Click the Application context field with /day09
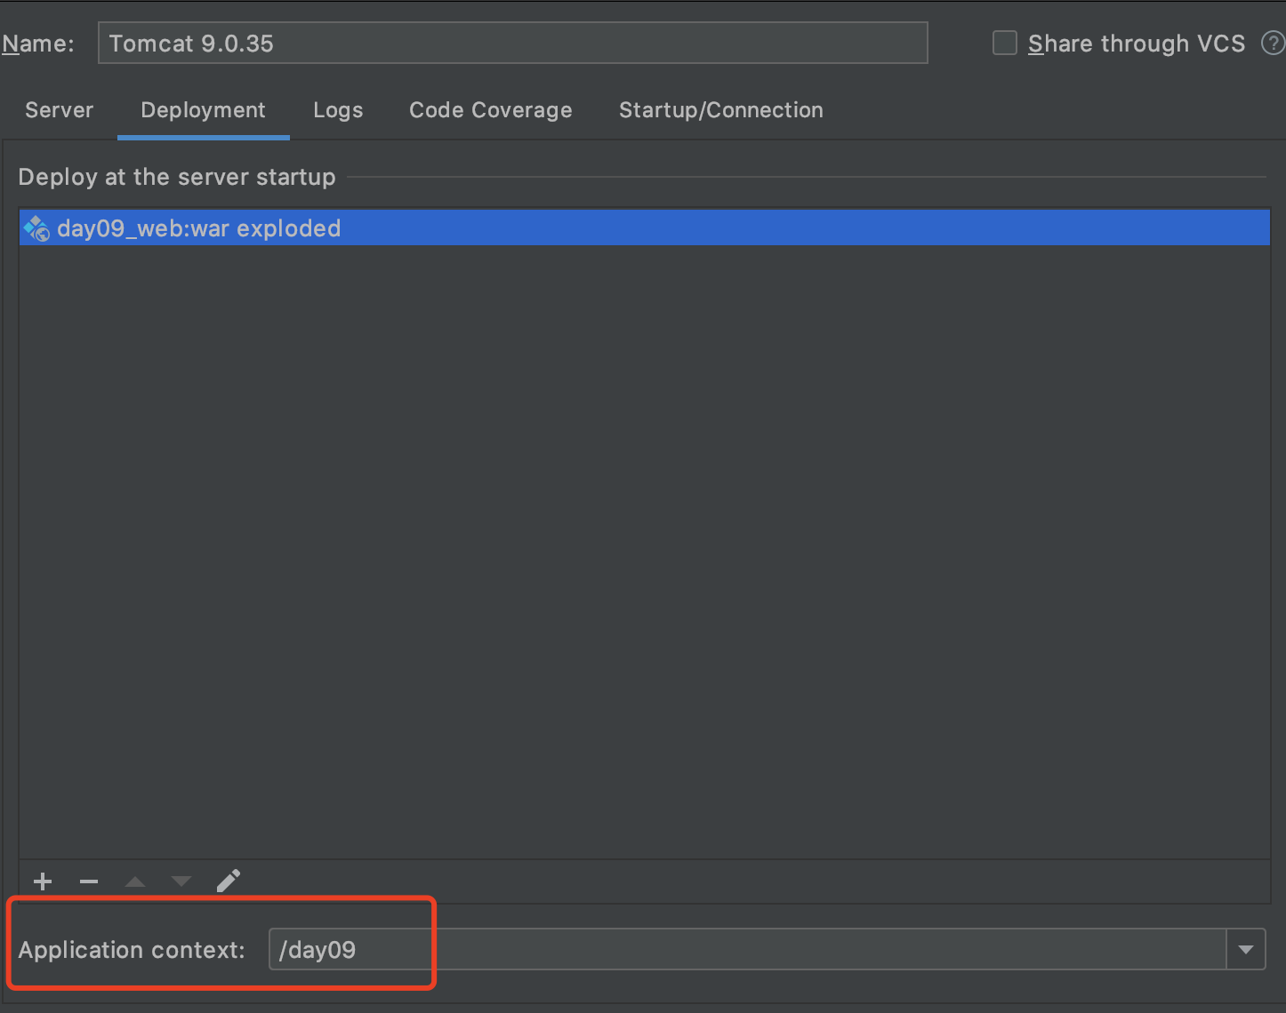 [747, 950]
